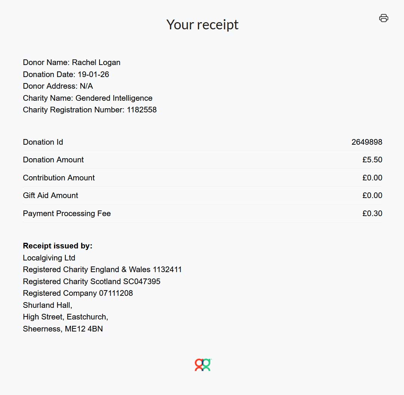Image resolution: width=404 pixels, height=395 pixels.
Task: Click the Registered Charity England & Wales line
Action: click(x=102, y=269)
